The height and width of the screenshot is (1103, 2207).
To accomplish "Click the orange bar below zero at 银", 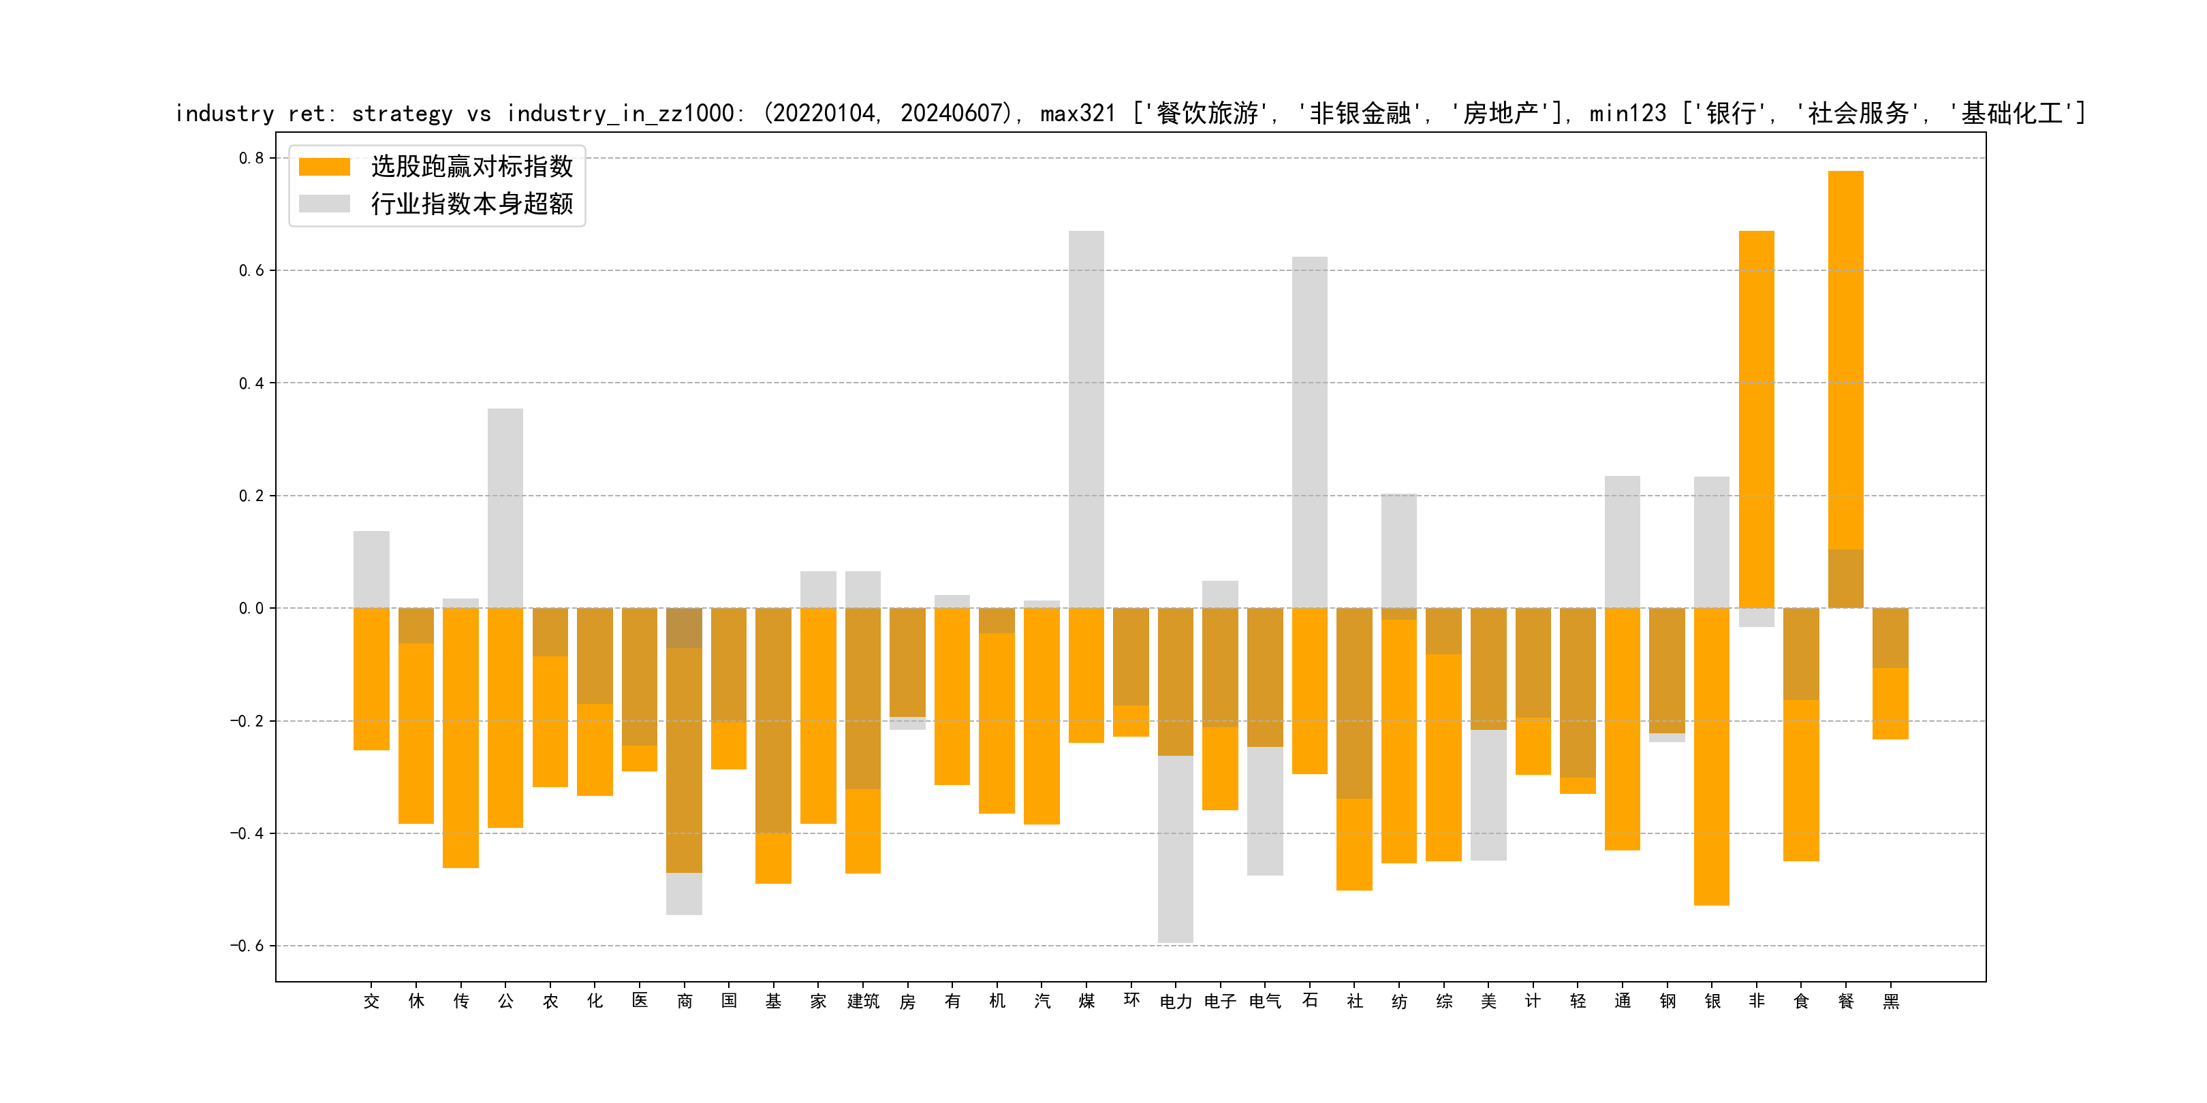I will 1711,756.
